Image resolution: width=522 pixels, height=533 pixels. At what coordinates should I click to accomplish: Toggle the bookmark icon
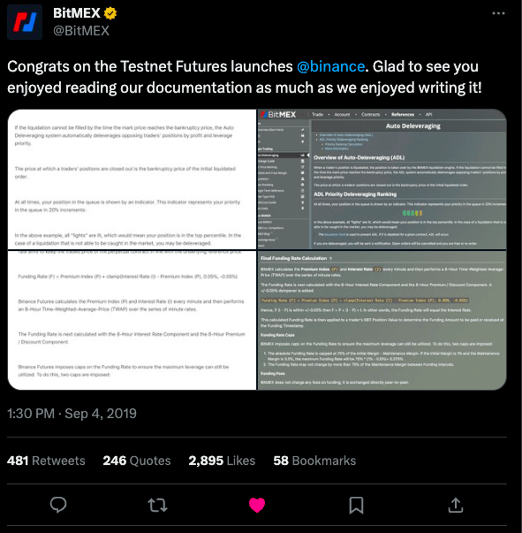(x=356, y=504)
